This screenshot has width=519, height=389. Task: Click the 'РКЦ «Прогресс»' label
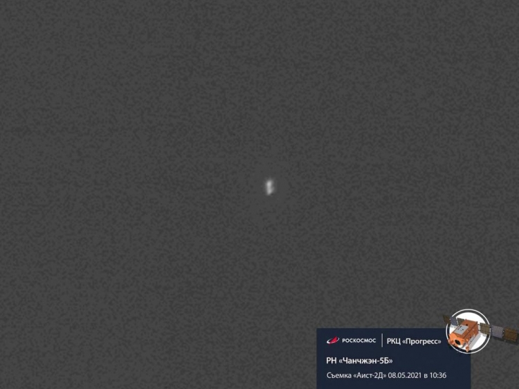[414, 341]
